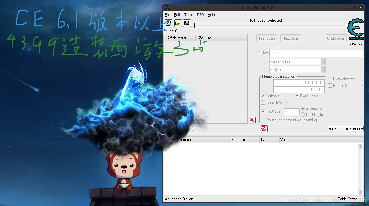Viewport: 369px width, 206px height.
Task: Click the save floppy disk icon
Action: (187, 23)
